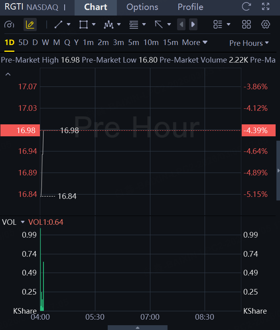Switch to the Profile tab
Viewport: 280px width, 330px height.
click(x=190, y=7)
